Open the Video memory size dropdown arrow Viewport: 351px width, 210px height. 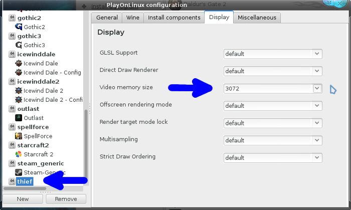pos(317,88)
